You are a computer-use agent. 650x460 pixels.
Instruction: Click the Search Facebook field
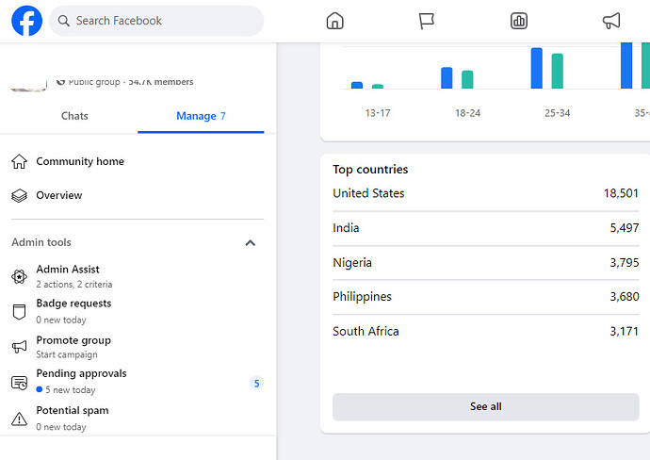pos(156,21)
